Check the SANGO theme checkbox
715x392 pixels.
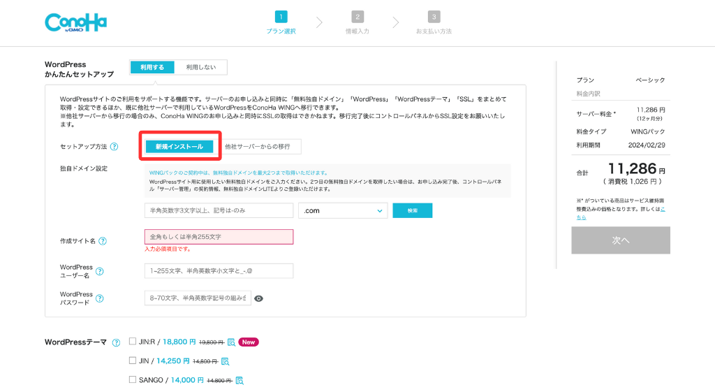(133, 379)
